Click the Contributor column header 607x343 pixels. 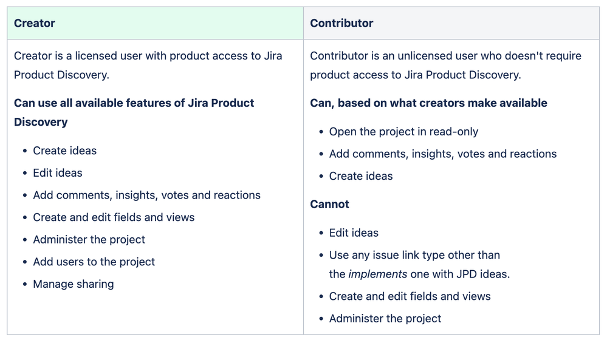(341, 24)
